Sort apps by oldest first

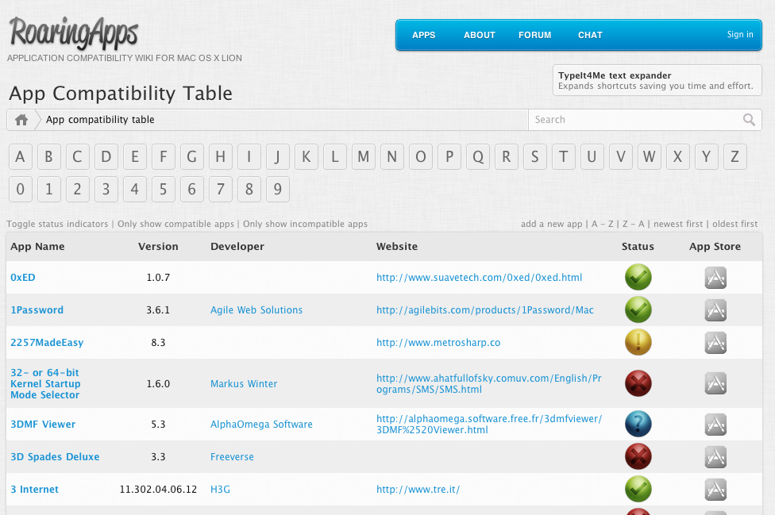pyautogui.click(x=735, y=224)
